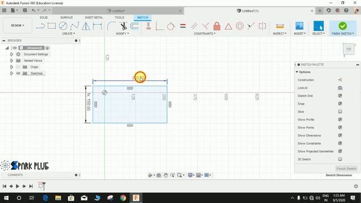Select the Offset tool
Screen dimensions: 361x203
[135, 26]
